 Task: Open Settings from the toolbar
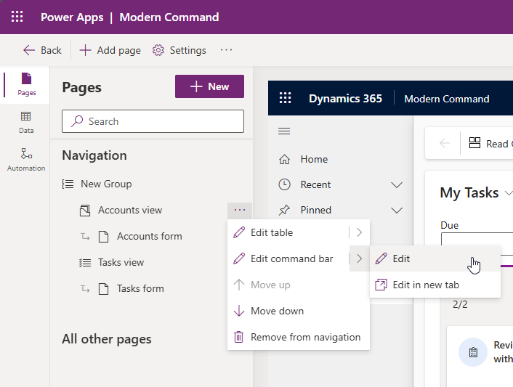tap(179, 50)
